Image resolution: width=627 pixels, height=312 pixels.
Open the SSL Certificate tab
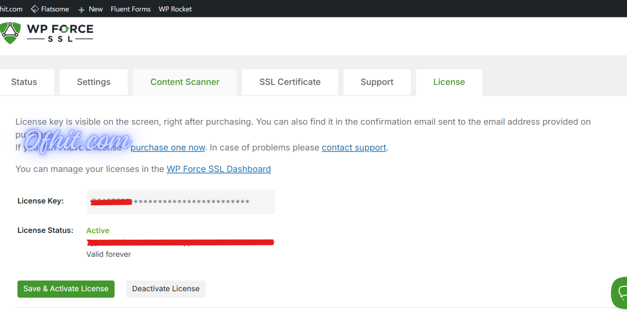pyautogui.click(x=290, y=82)
